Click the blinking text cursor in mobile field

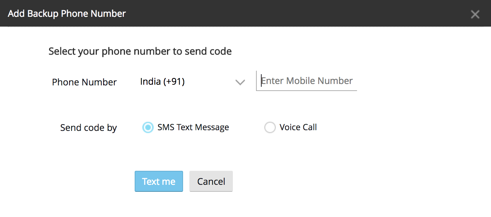click(x=261, y=81)
